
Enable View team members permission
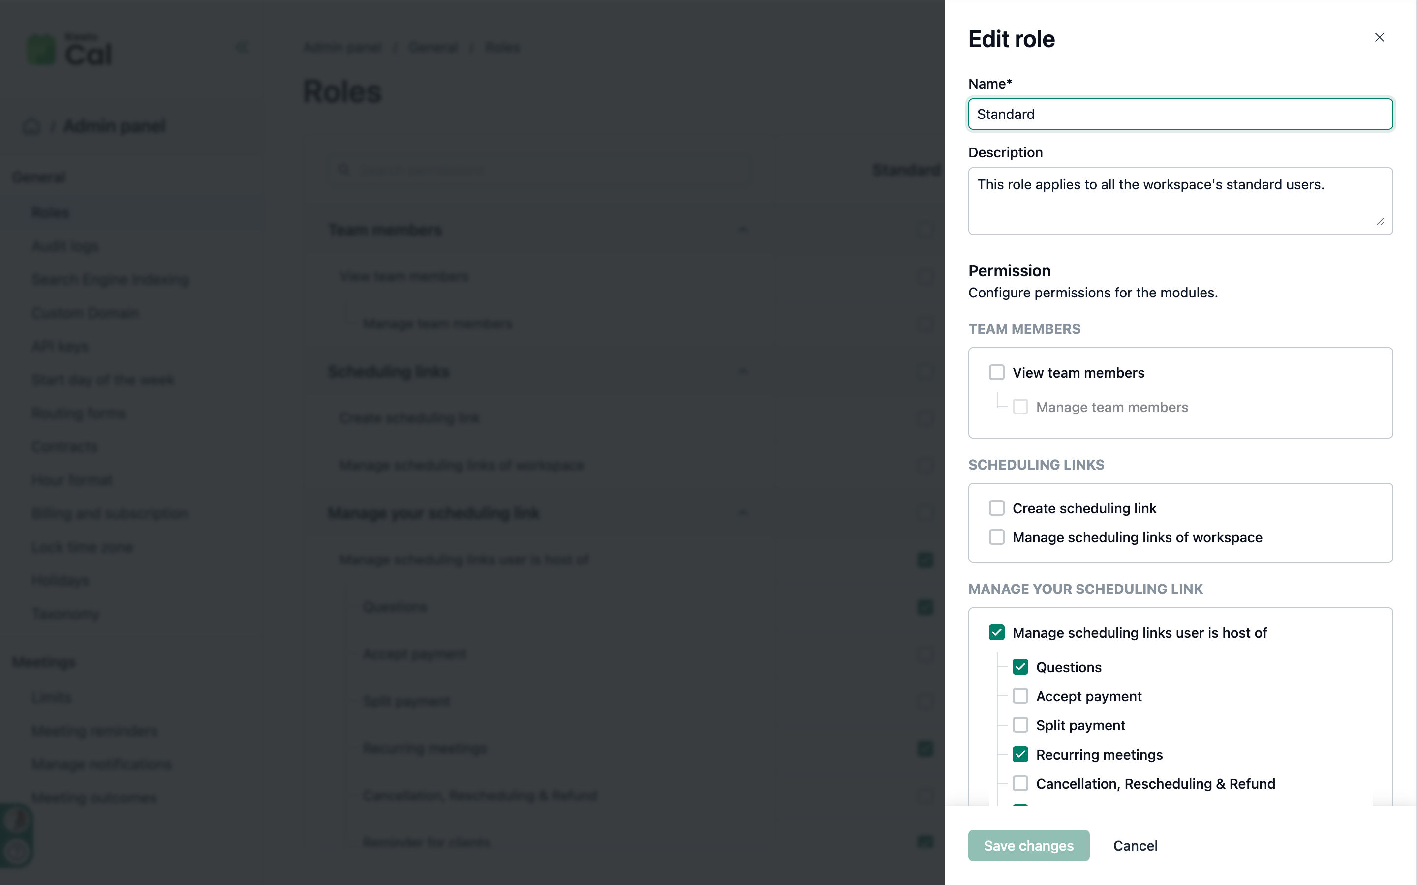pos(997,372)
